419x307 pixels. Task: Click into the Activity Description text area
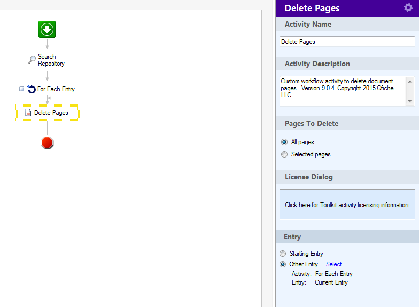click(343, 91)
